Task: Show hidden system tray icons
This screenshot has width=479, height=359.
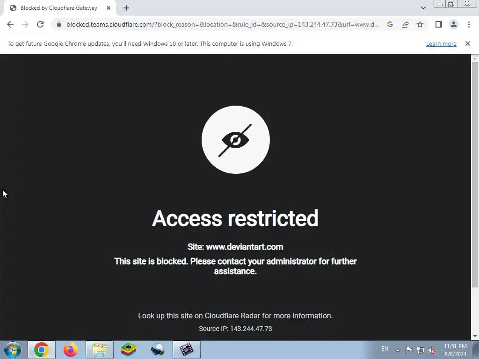Action: (x=398, y=350)
